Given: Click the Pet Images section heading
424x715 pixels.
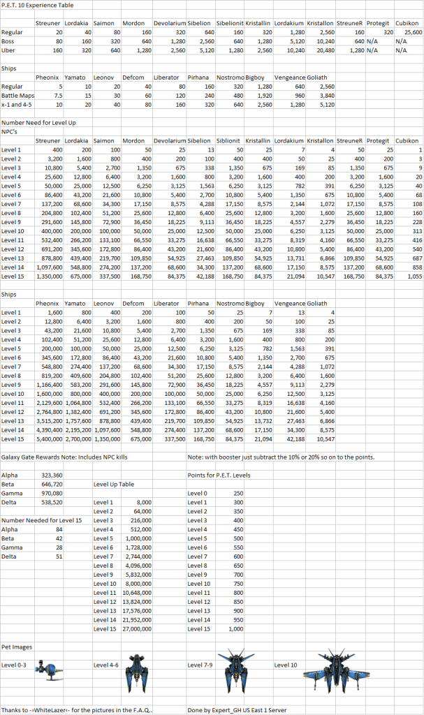Looking at the screenshot, I should (x=17, y=647).
